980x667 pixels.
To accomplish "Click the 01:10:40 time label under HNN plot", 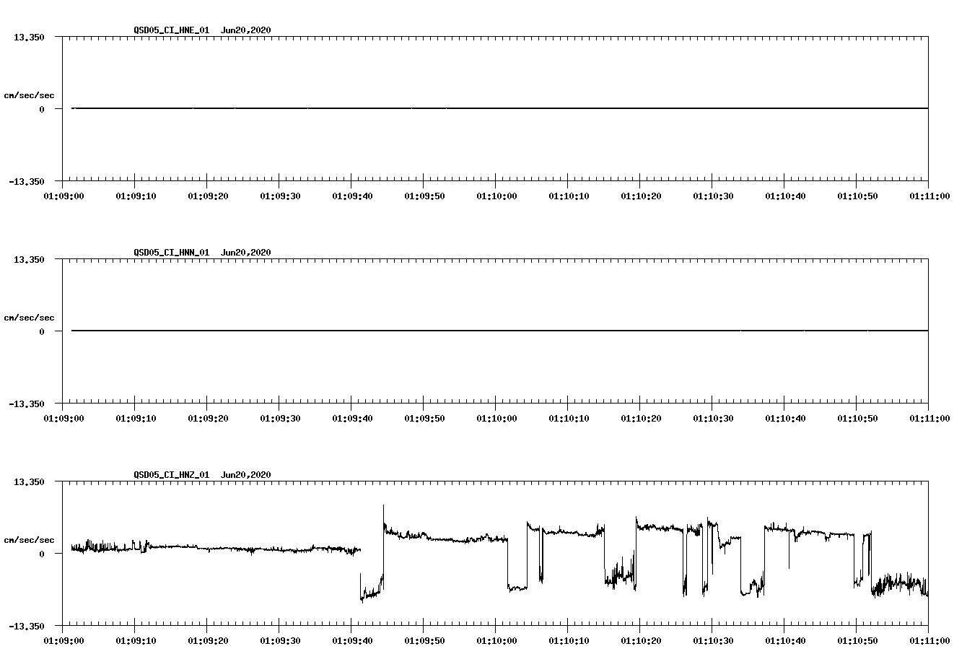I will [785, 418].
